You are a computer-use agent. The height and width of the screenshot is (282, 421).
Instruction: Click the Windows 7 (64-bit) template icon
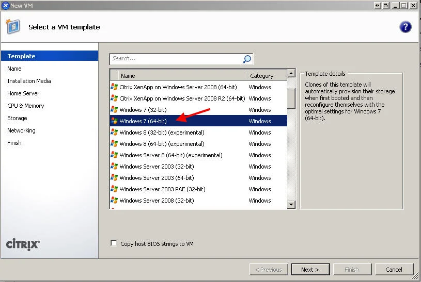click(x=114, y=121)
